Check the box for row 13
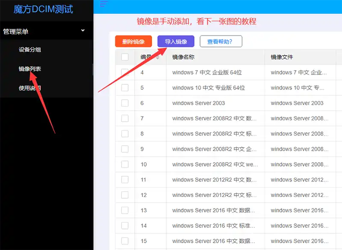The height and width of the screenshot is (250, 342). pyautogui.click(x=125, y=210)
